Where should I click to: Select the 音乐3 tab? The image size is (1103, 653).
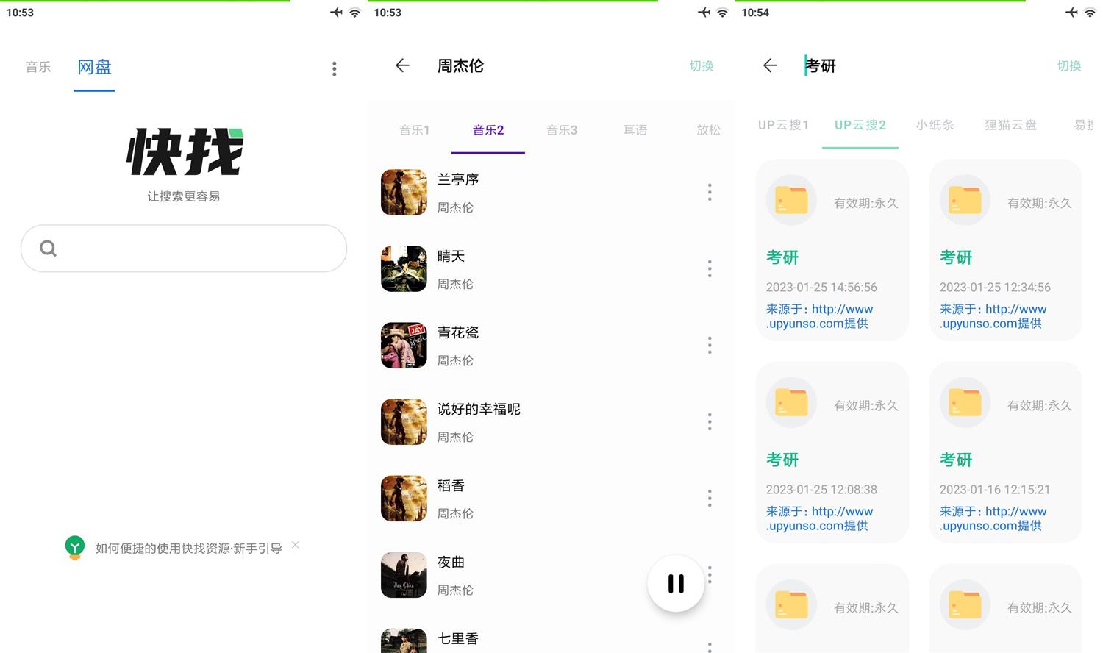click(x=561, y=129)
